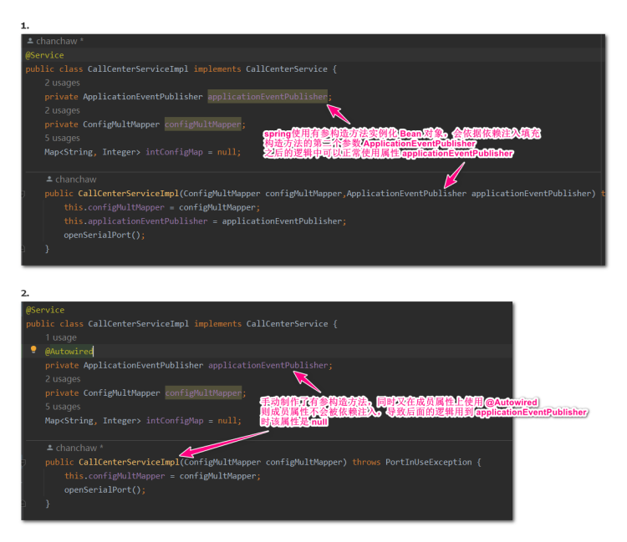Click highlighted configMultMapper field in panel 1
This screenshot has width=627, height=542.
tap(203, 124)
